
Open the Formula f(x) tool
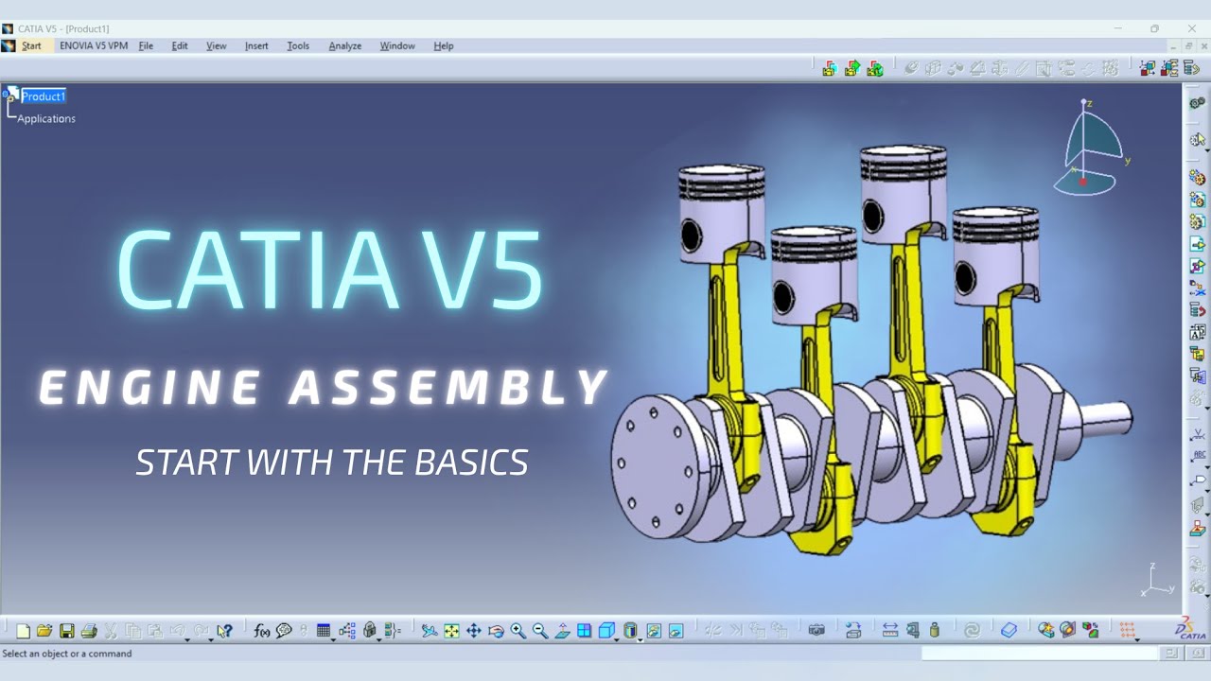tap(262, 631)
